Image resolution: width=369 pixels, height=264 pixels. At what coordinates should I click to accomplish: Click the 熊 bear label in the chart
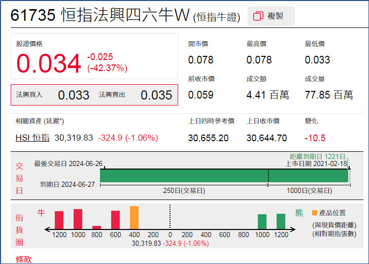pos(299,213)
